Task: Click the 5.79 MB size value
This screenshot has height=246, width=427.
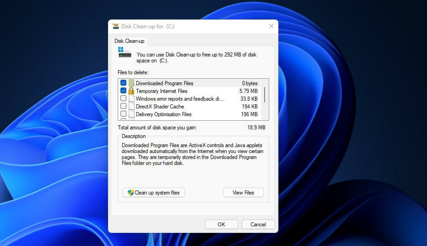Action: [248, 91]
